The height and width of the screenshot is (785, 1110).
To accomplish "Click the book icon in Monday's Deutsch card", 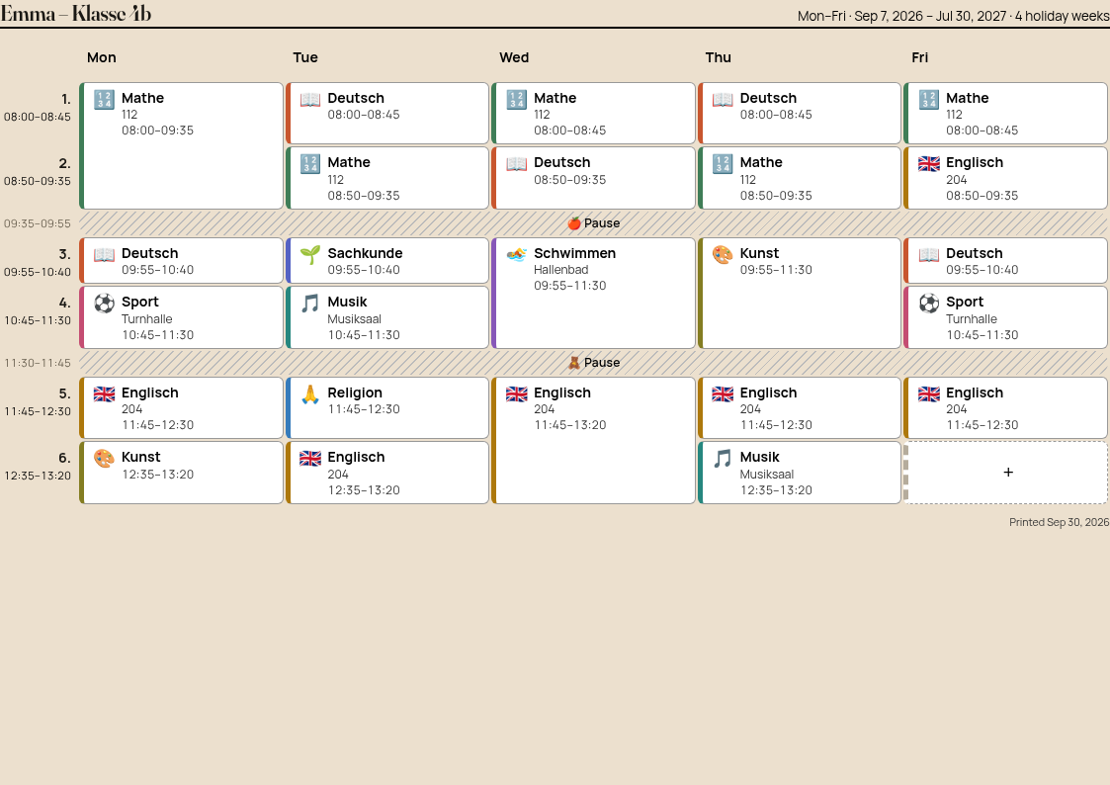I will 104,255.
